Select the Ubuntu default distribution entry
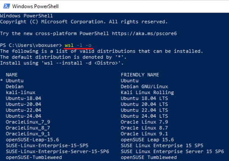 tap(14, 81)
